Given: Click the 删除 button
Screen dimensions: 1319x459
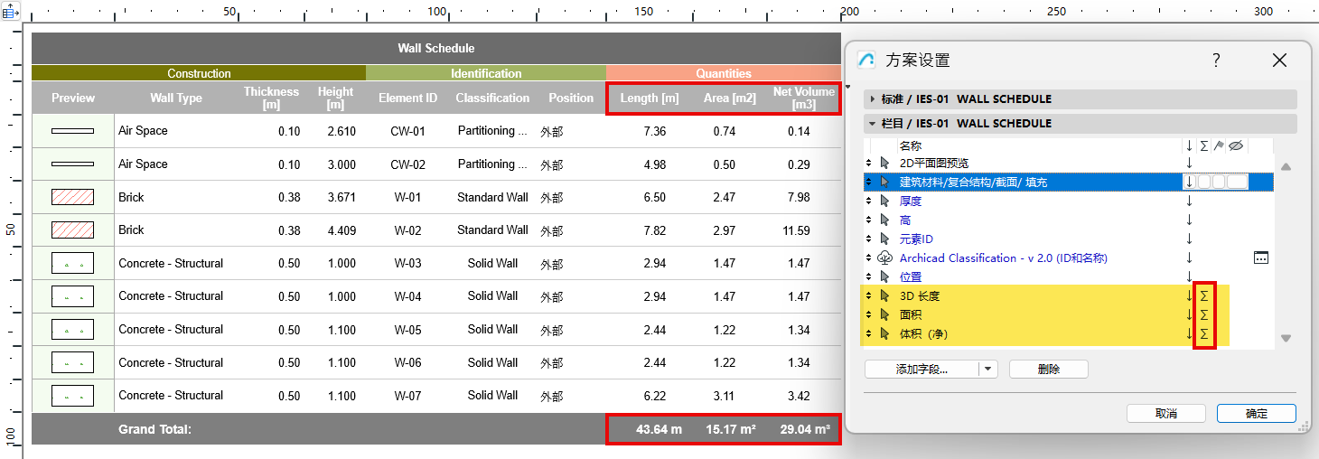Looking at the screenshot, I should click(1048, 370).
